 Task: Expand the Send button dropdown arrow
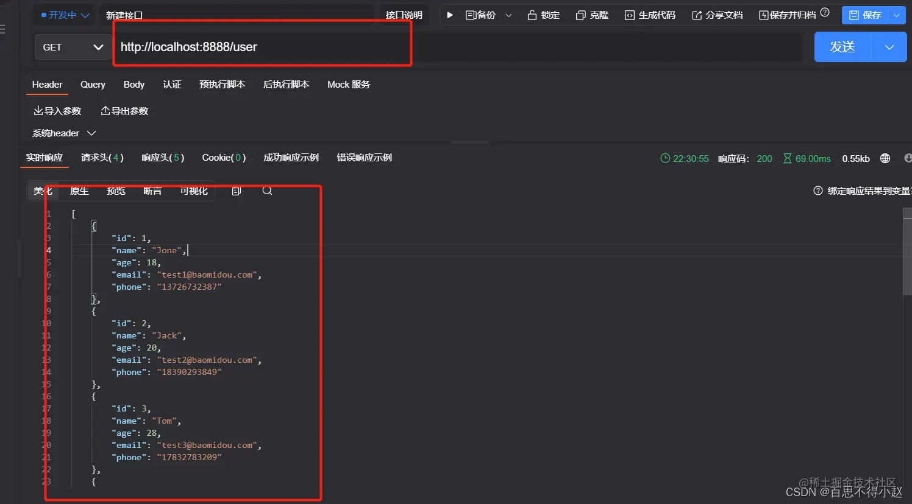(x=889, y=47)
